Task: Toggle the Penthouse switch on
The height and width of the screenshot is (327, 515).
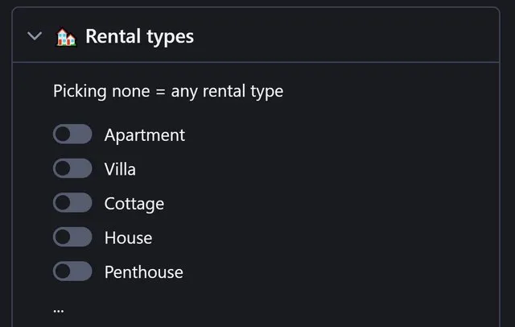Action: [72, 271]
